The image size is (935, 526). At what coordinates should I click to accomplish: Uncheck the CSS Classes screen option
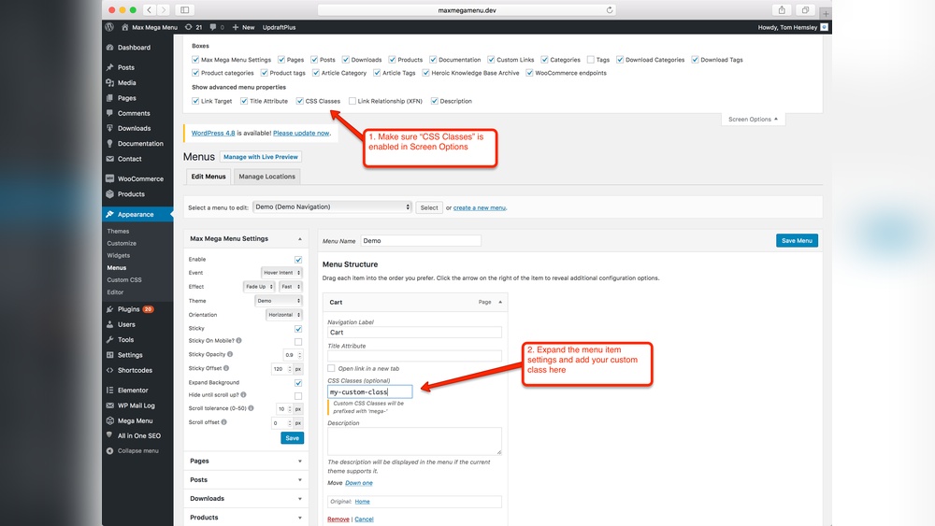300,101
